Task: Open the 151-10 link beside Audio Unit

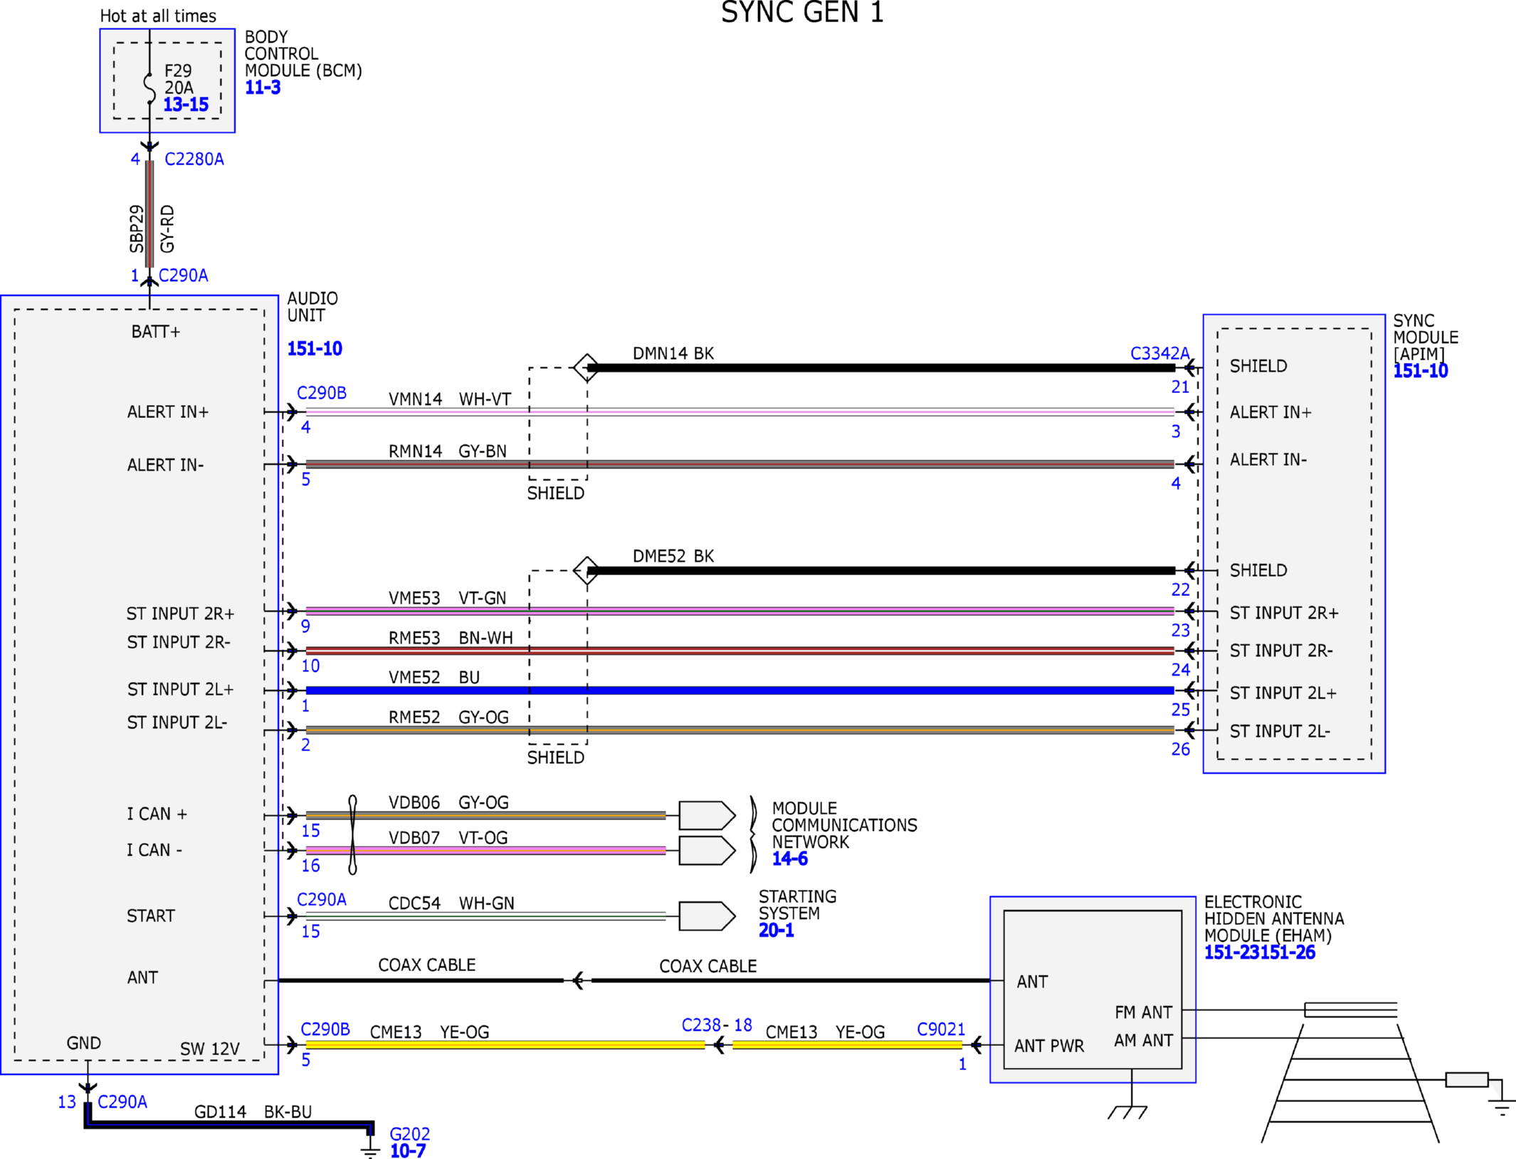Action: click(x=315, y=349)
